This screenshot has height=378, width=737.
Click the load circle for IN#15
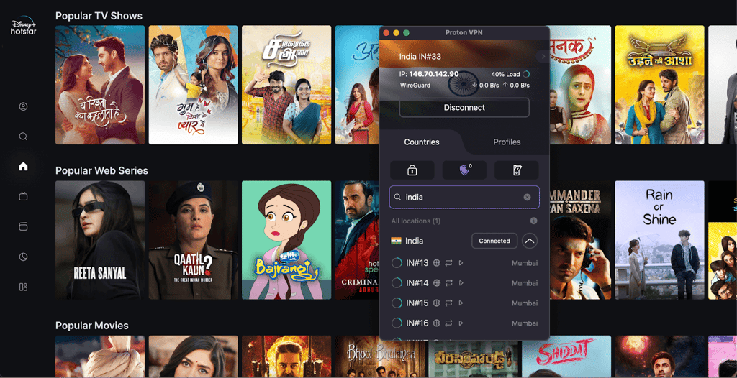pyautogui.click(x=397, y=303)
